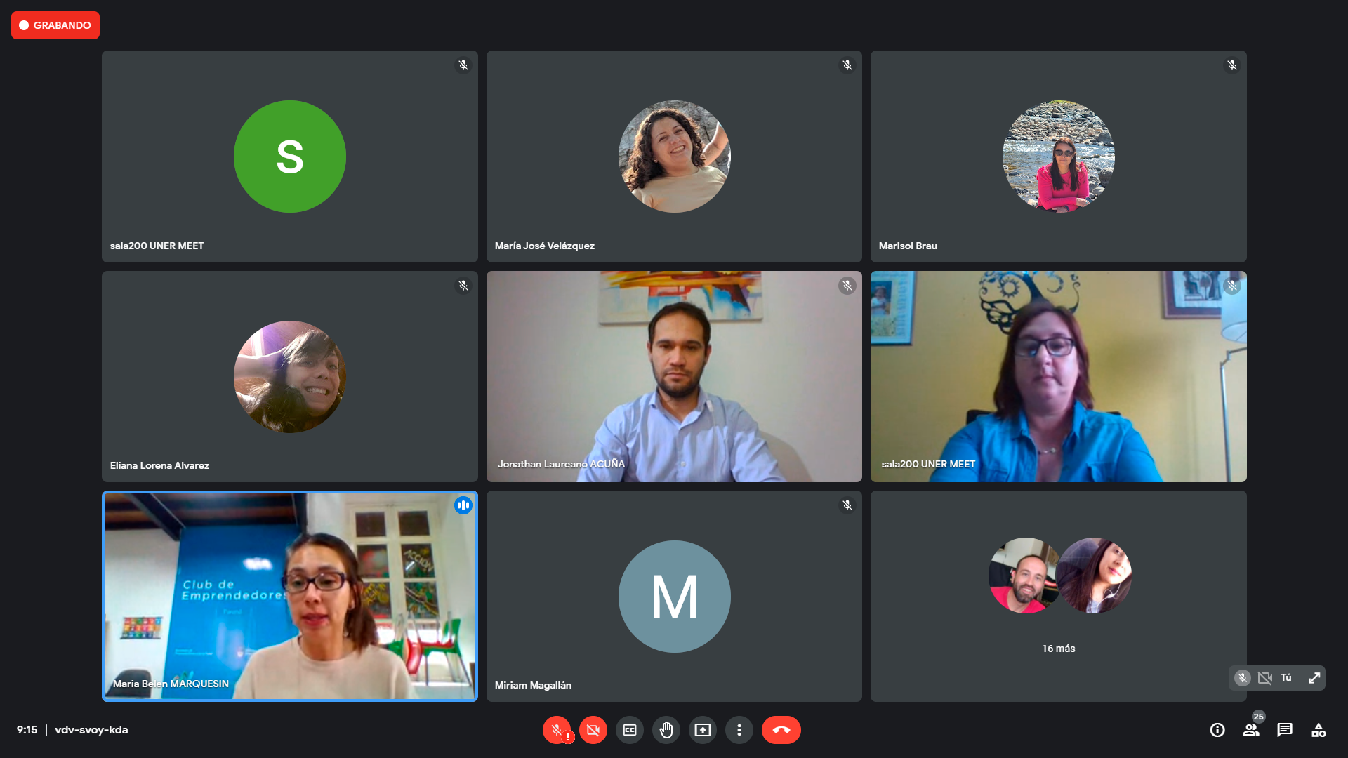Hang up and leave the call

pos(781,730)
